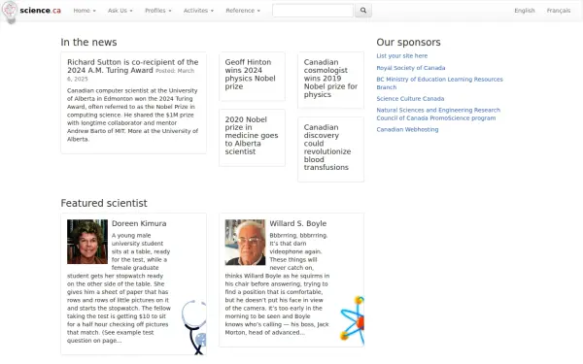Click Doreen Kimura's portrait photo

pyautogui.click(x=87, y=242)
